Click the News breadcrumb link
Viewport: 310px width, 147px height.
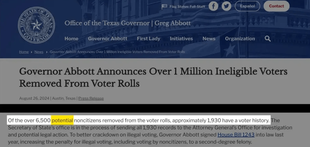coord(39,52)
